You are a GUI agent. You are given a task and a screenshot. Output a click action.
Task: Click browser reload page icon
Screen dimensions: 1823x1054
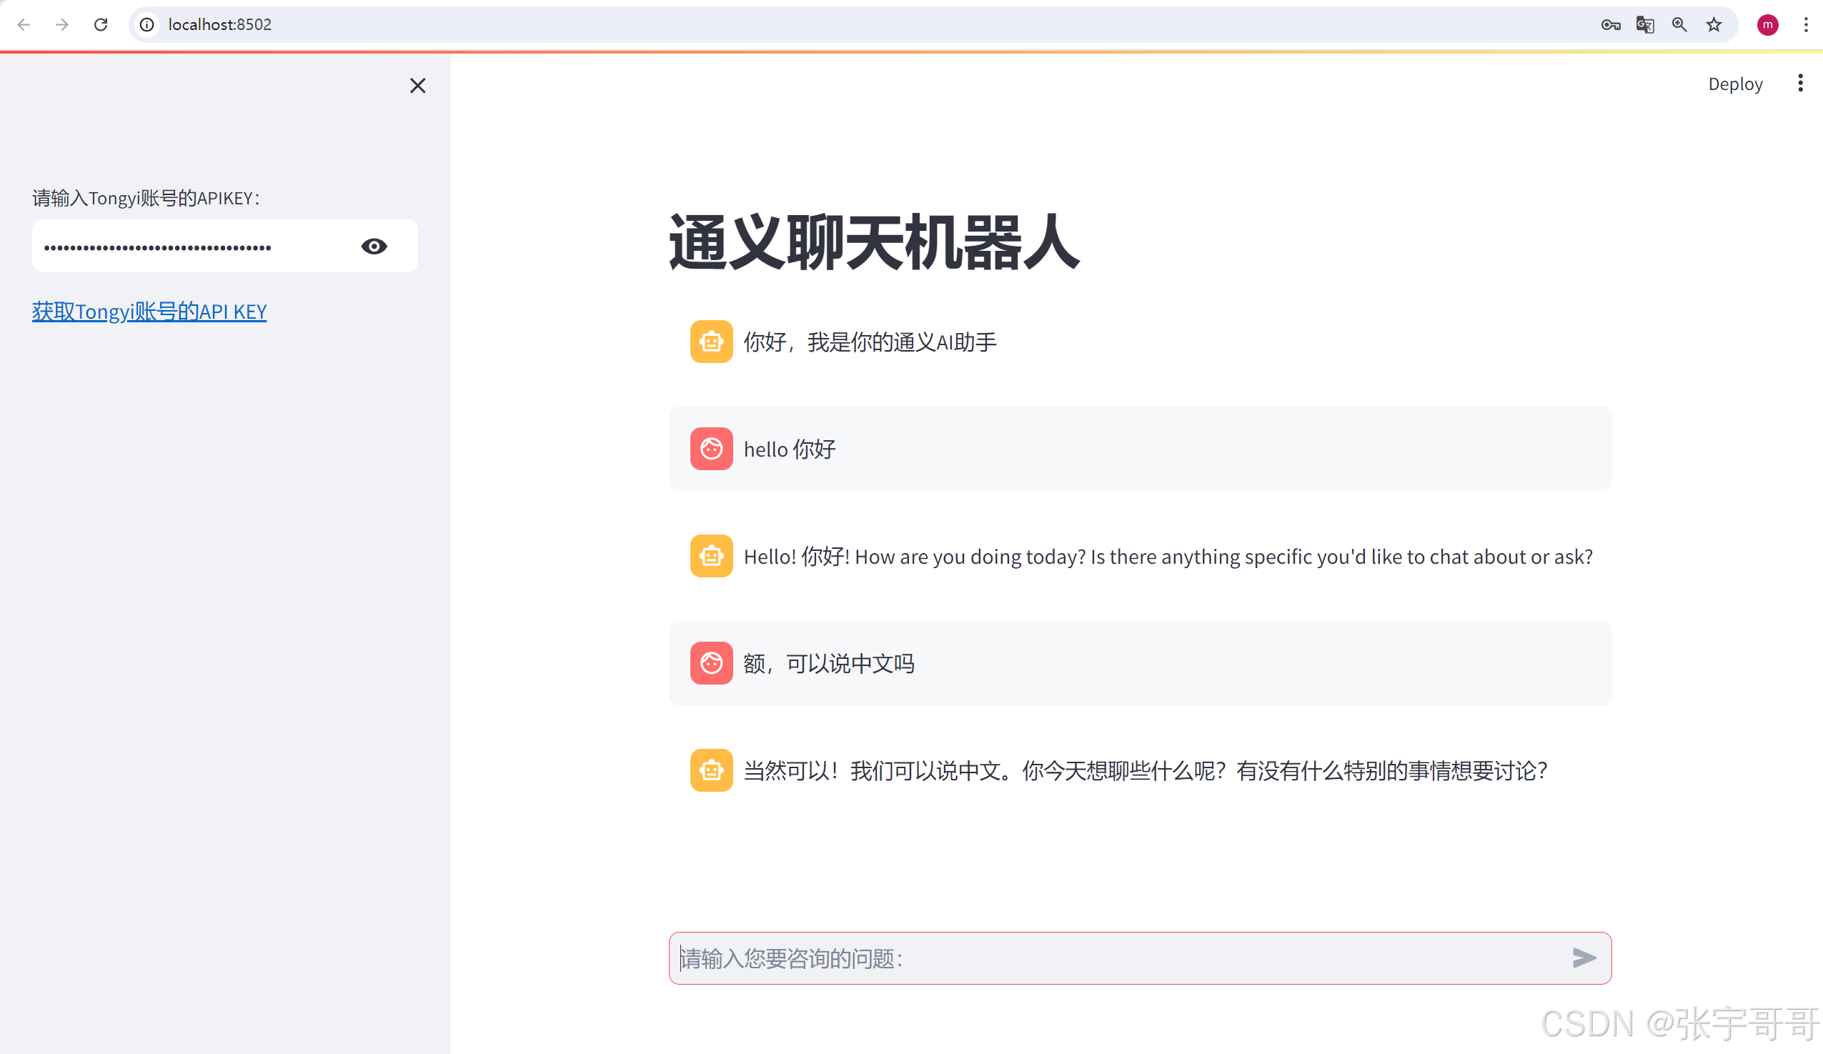101,24
